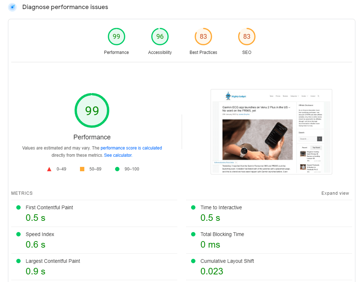Click the large 99 Performance gauge
Screen dimensions: 359x282
click(x=92, y=111)
